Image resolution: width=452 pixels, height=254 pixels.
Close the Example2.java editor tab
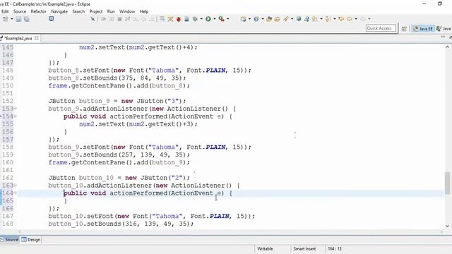coord(37,38)
